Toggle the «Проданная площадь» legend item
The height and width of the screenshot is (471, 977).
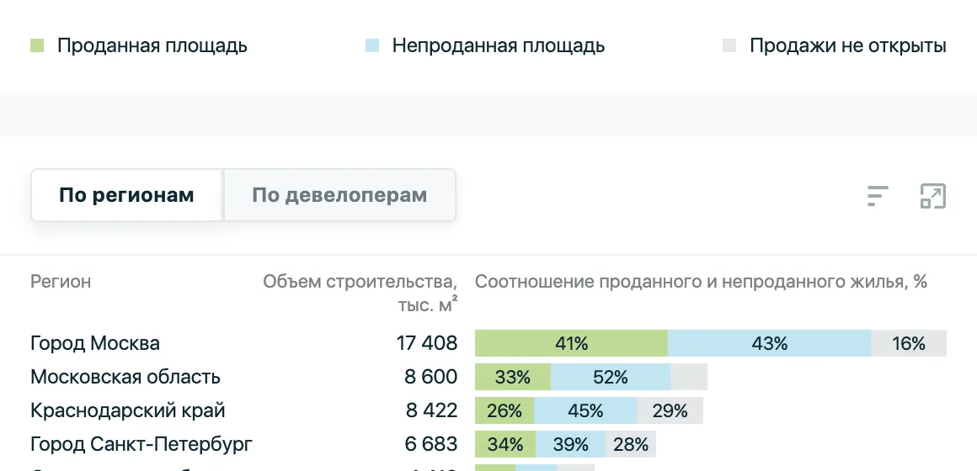[x=152, y=45]
